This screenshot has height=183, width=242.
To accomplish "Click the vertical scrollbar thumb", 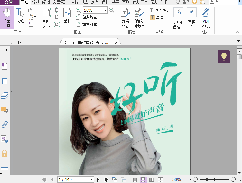I will pos(239,57).
